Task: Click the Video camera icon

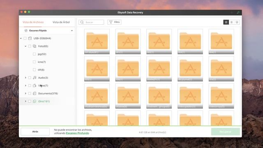Action: point(35,86)
